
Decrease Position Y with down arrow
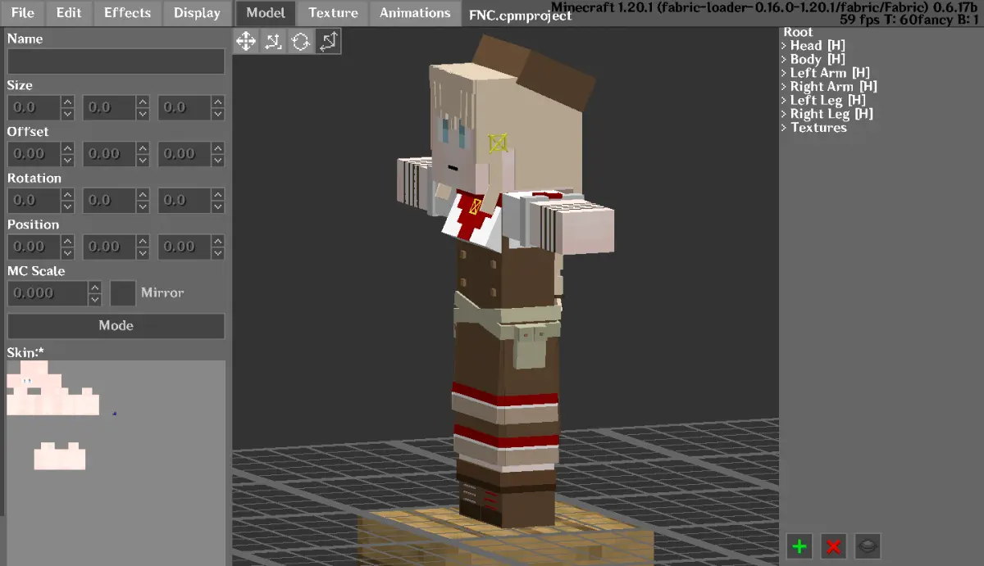[143, 253]
